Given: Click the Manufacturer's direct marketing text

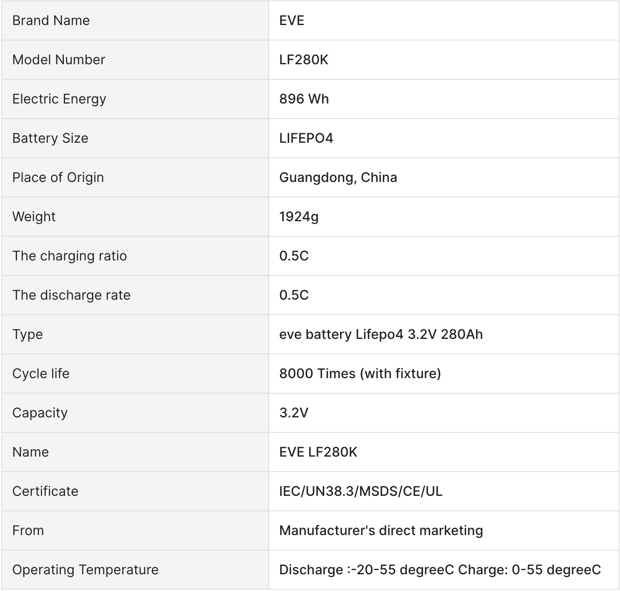Looking at the screenshot, I should [x=381, y=530].
